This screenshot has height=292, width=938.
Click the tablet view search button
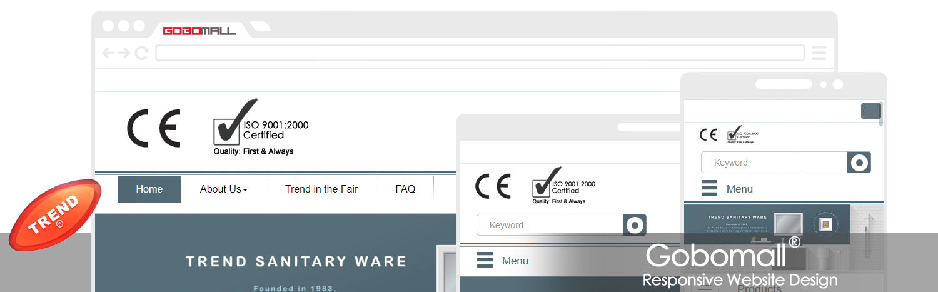635,225
